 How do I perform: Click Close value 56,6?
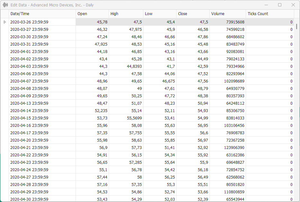pos(193,133)
